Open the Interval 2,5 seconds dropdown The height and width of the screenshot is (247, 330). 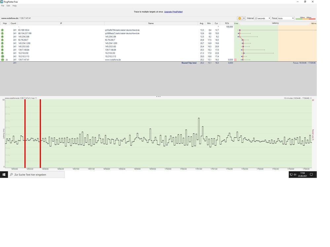(x=262, y=18)
